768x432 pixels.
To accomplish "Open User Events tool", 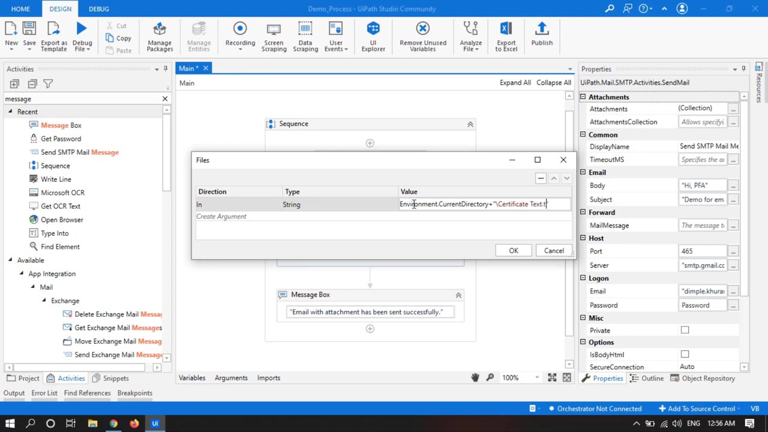I will [x=336, y=36].
